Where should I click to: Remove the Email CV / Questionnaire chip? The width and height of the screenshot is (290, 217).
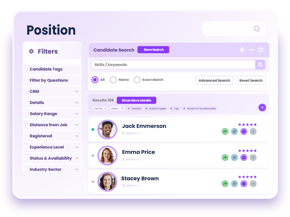pyautogui.click(x=184, y=108)
